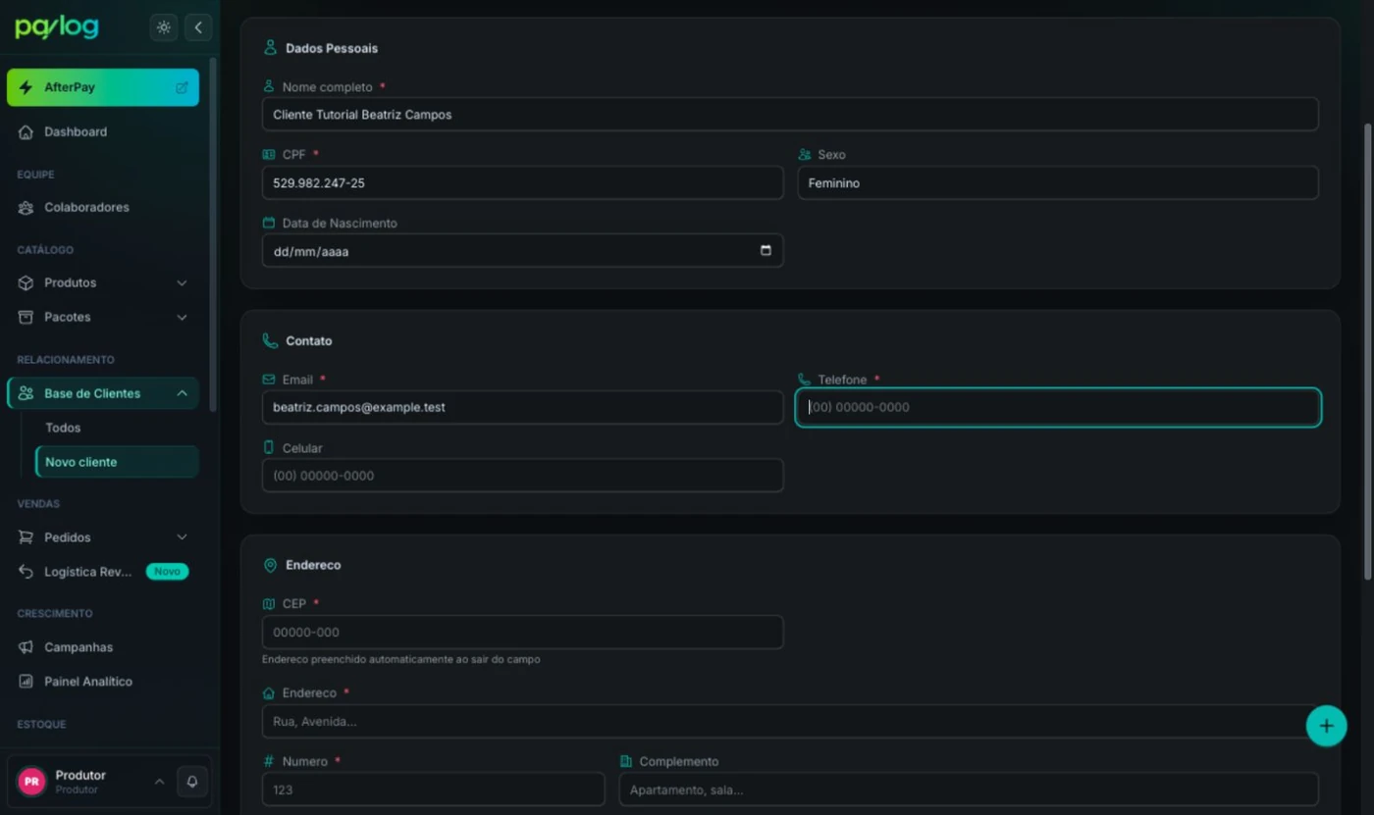Open the Sexo dropdown showing Feminino
The height and width of the screenshot is (815, 1374).
[1058, 182]
